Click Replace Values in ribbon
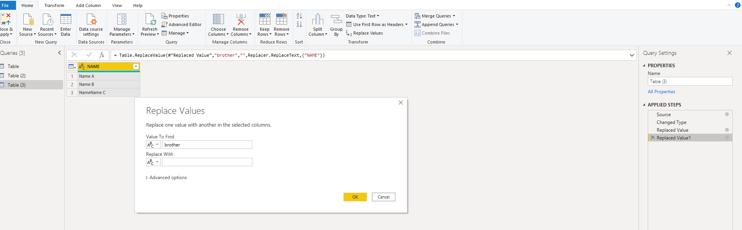 click(x=365, y=33)
